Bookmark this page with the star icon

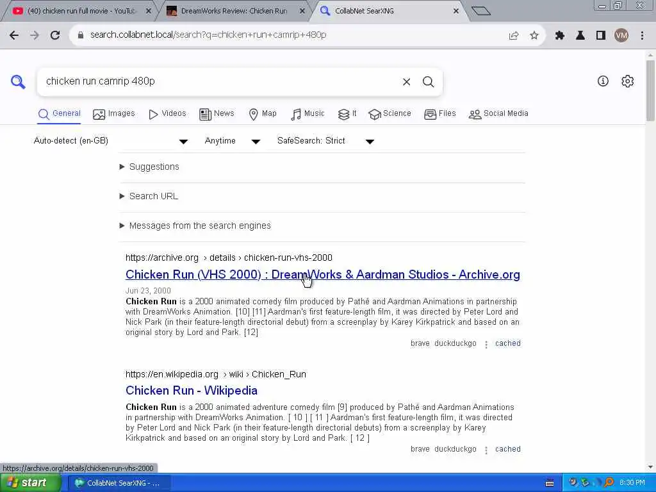coord(534,36)
